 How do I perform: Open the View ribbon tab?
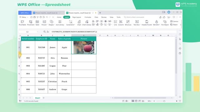click(x=112, y=17)
